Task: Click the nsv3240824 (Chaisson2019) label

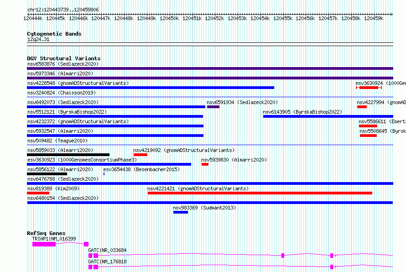Action: point(62,93)
